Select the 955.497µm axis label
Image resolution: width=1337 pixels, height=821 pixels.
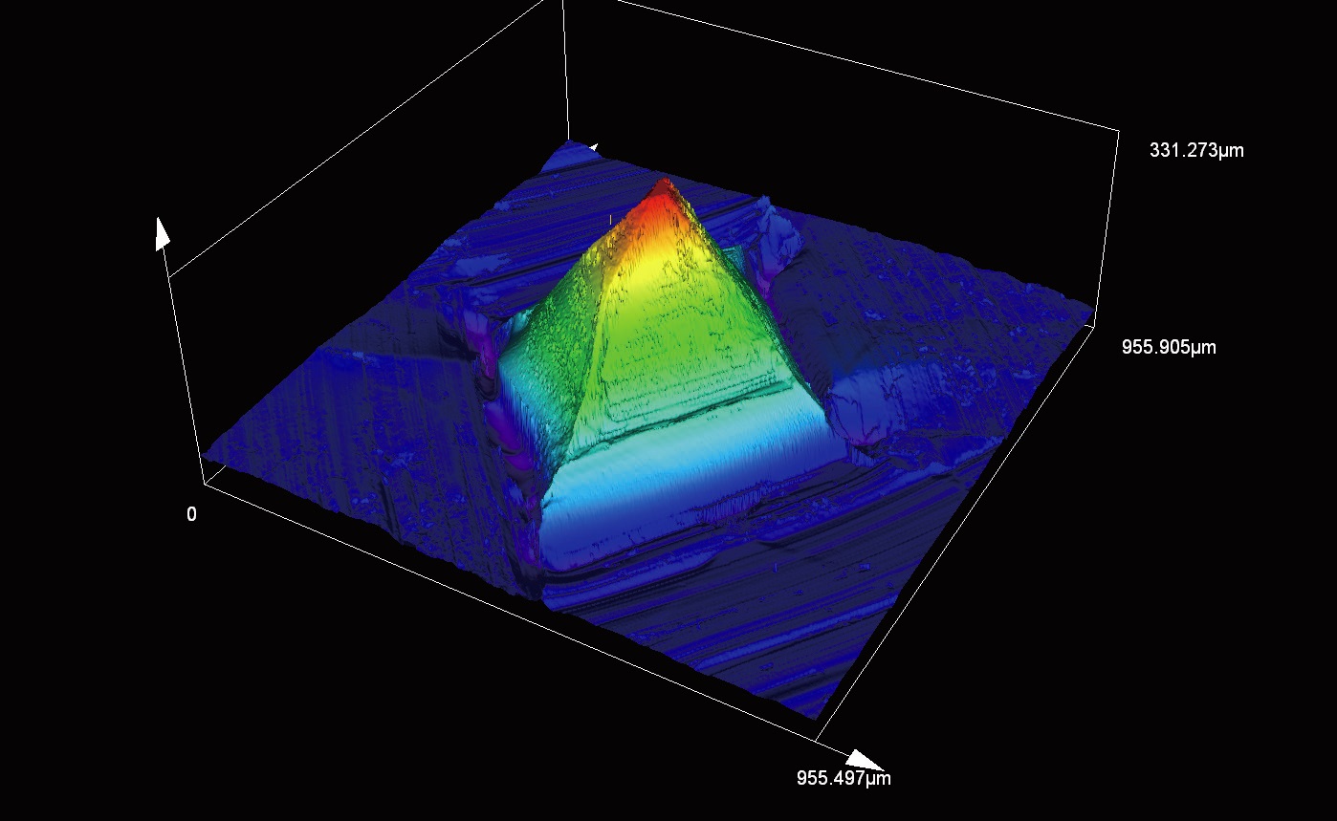pyautogui.click(x=844, y=778)
